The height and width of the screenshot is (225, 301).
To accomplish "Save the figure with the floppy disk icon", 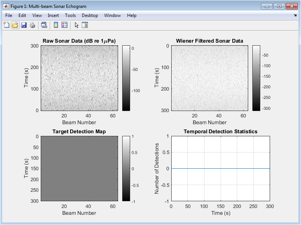I will pyautogui.click(x=24, y=25).
